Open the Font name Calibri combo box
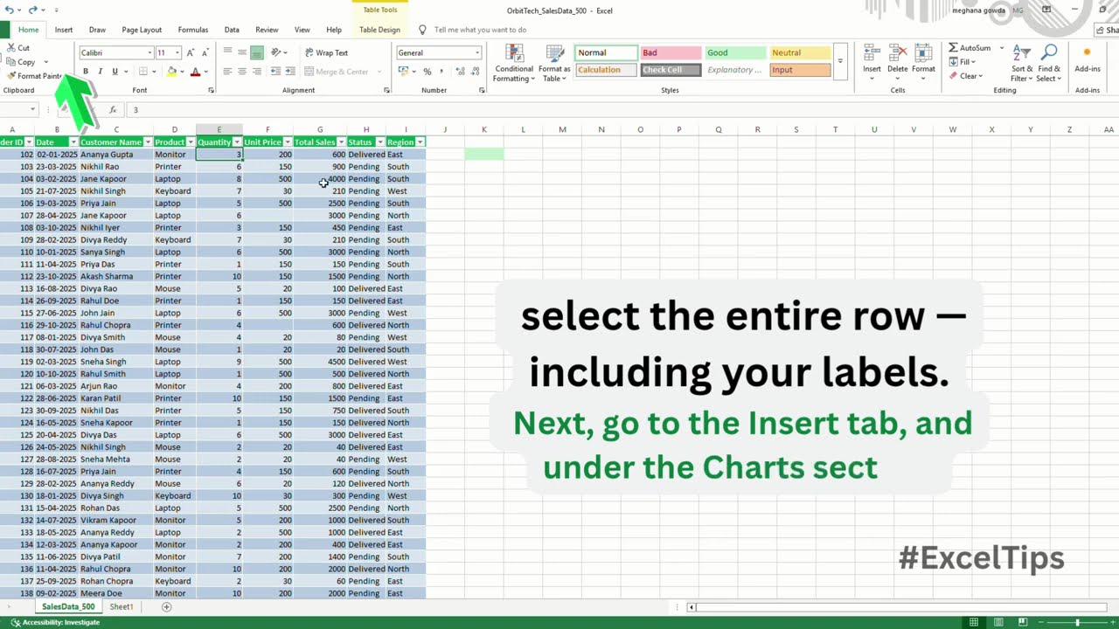Viewport: 1119px width, 629px height. (x=115, y=52)
